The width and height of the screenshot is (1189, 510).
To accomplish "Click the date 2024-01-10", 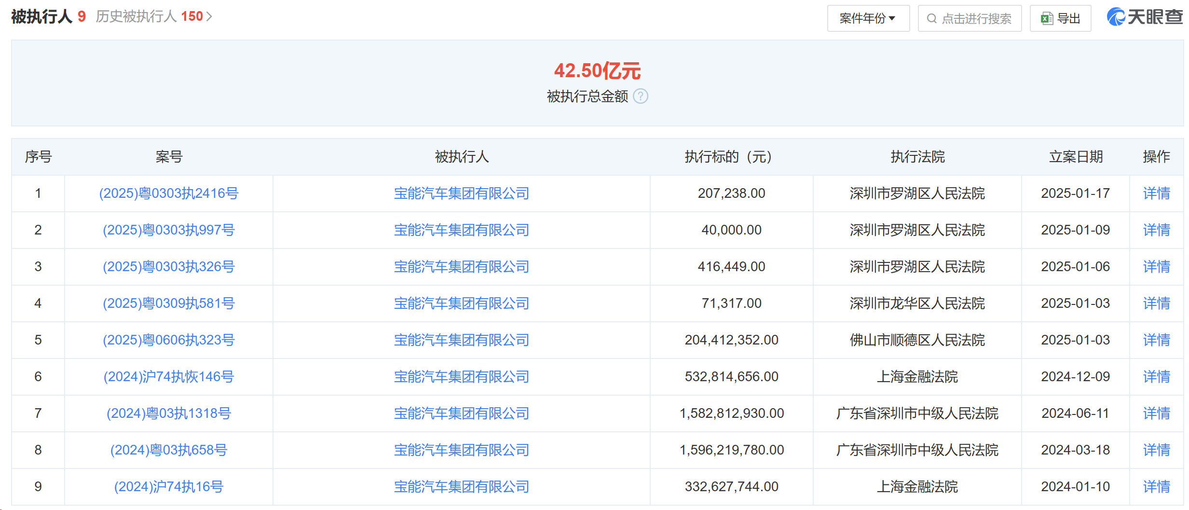I will click(1076, 487).
